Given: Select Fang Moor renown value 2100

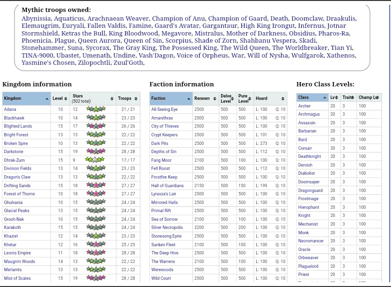Looking at the screenshot, I should tap(199, 160).
